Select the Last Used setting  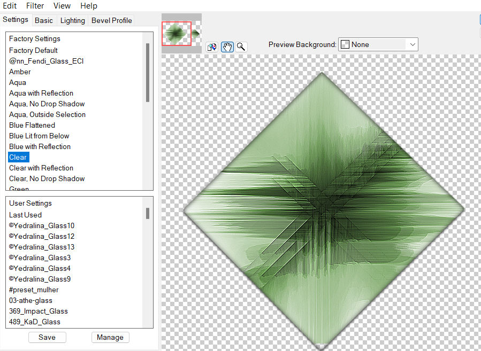(26, 215)
